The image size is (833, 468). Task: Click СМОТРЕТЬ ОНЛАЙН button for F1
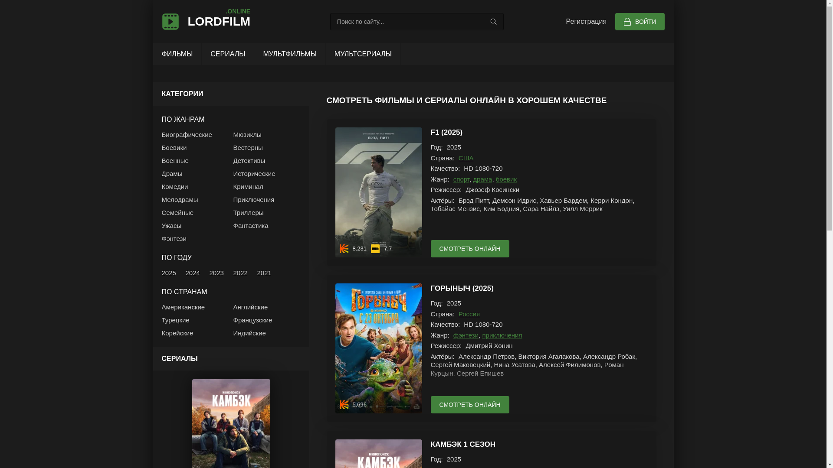470,249
